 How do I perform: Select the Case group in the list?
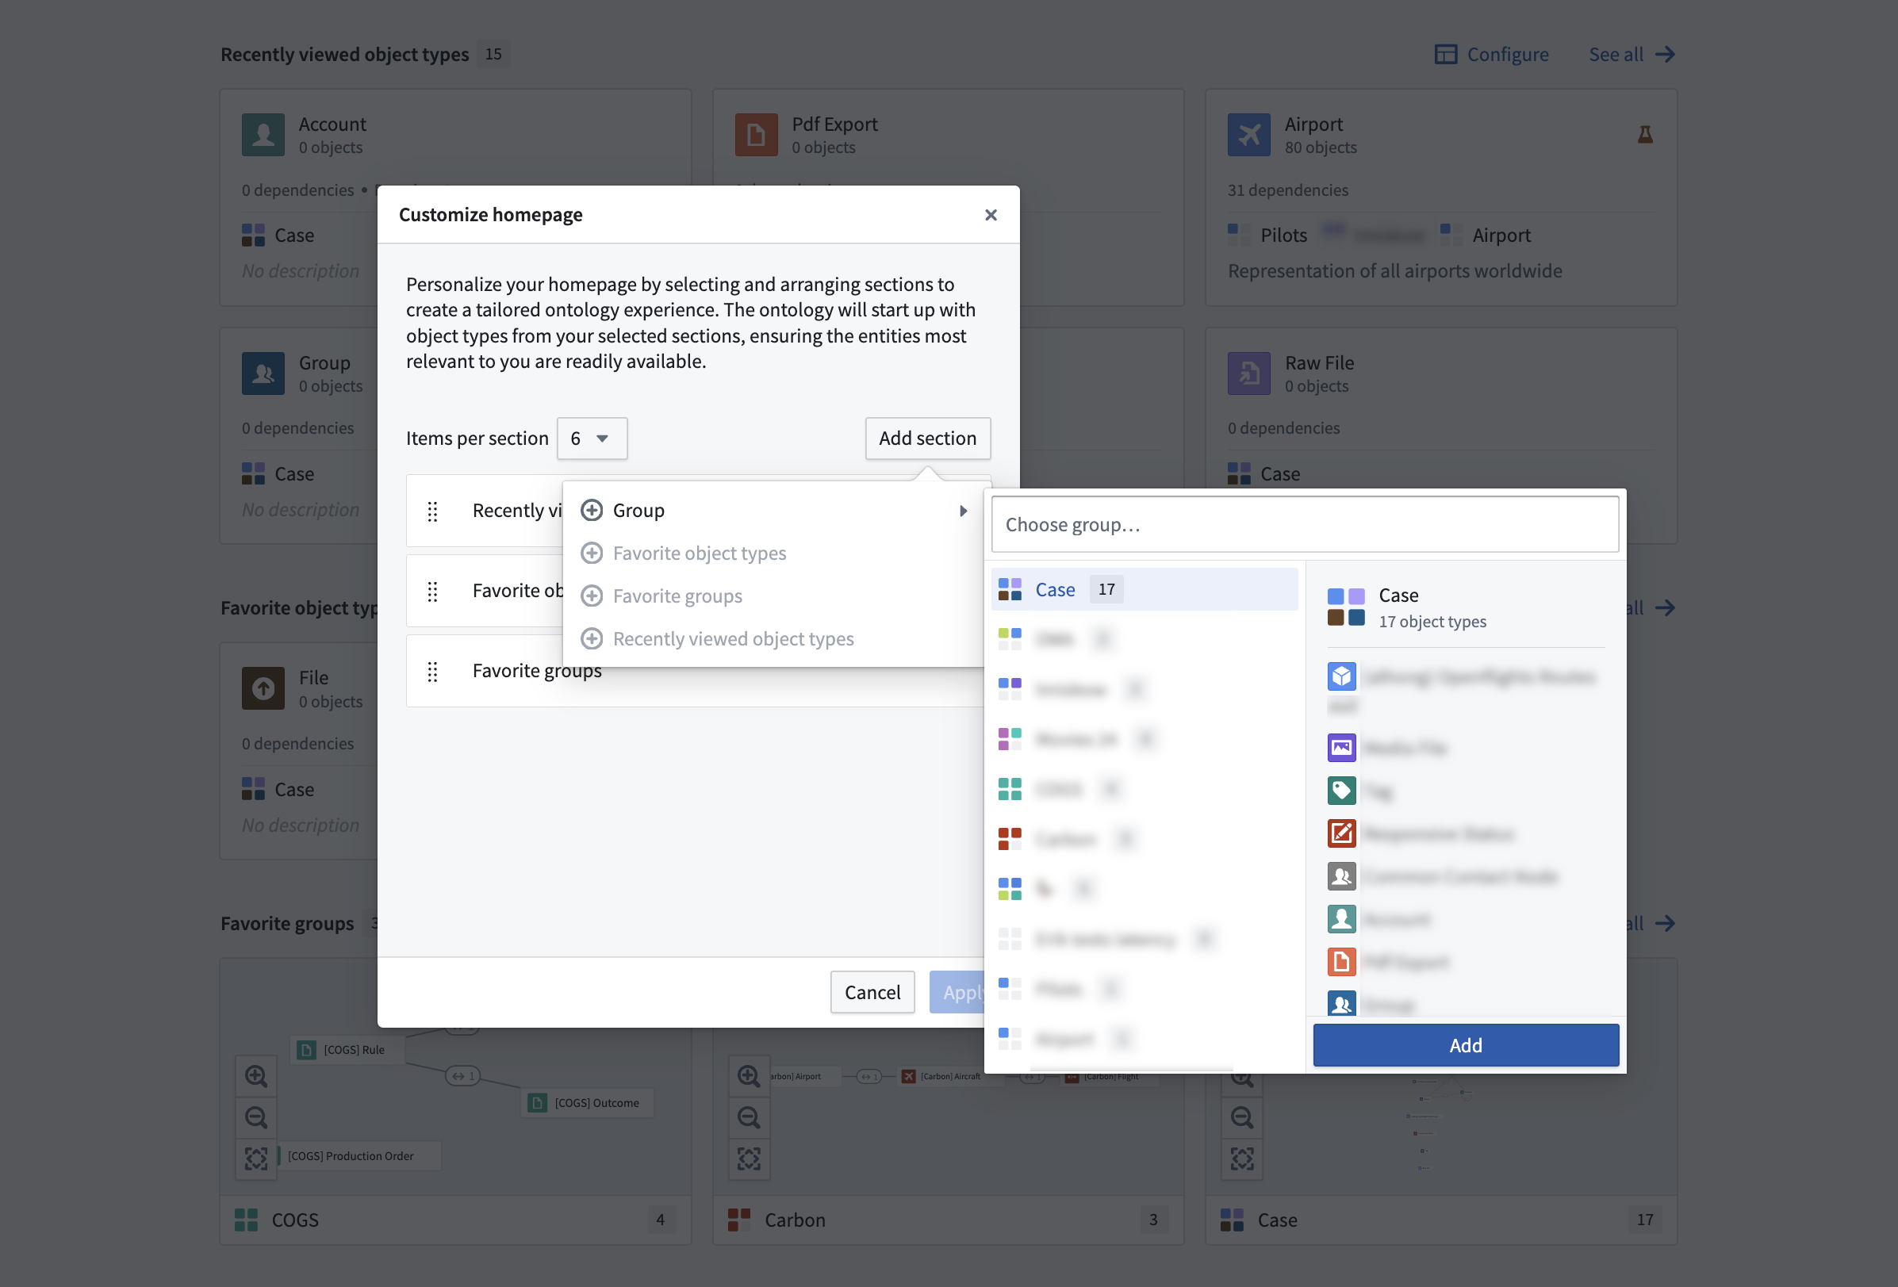1144,589
